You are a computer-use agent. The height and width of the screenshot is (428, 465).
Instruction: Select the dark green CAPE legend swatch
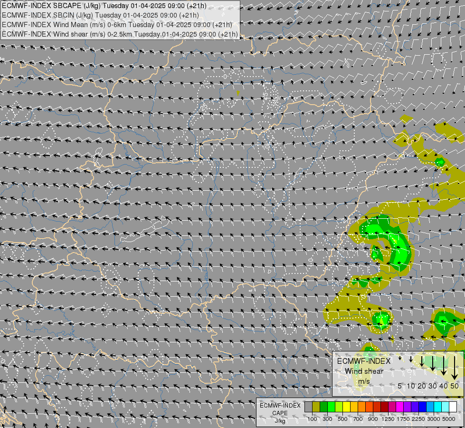(x=324, y=407)
